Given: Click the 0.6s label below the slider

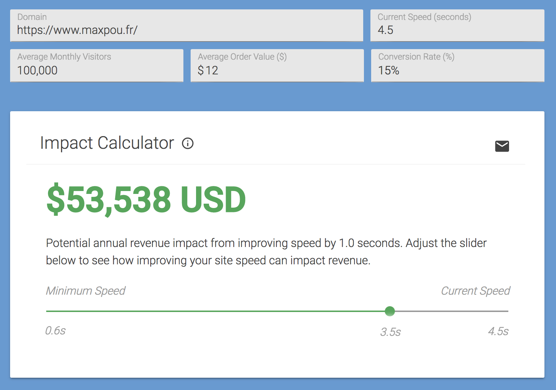Looking at the screenshot, I should tap(56, 330).
